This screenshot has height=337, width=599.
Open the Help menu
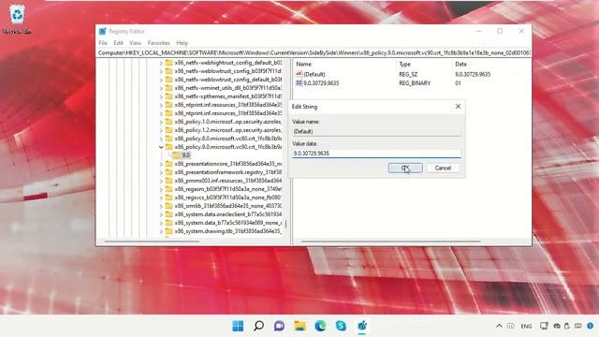click(183, 43)
